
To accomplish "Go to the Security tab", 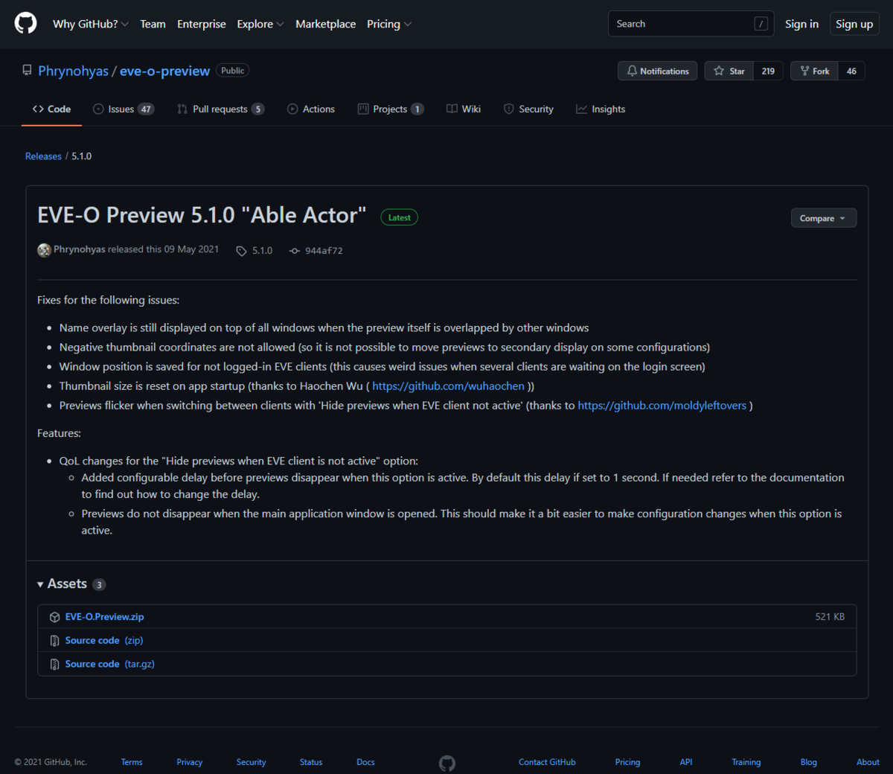I will (x=528, y=109).
